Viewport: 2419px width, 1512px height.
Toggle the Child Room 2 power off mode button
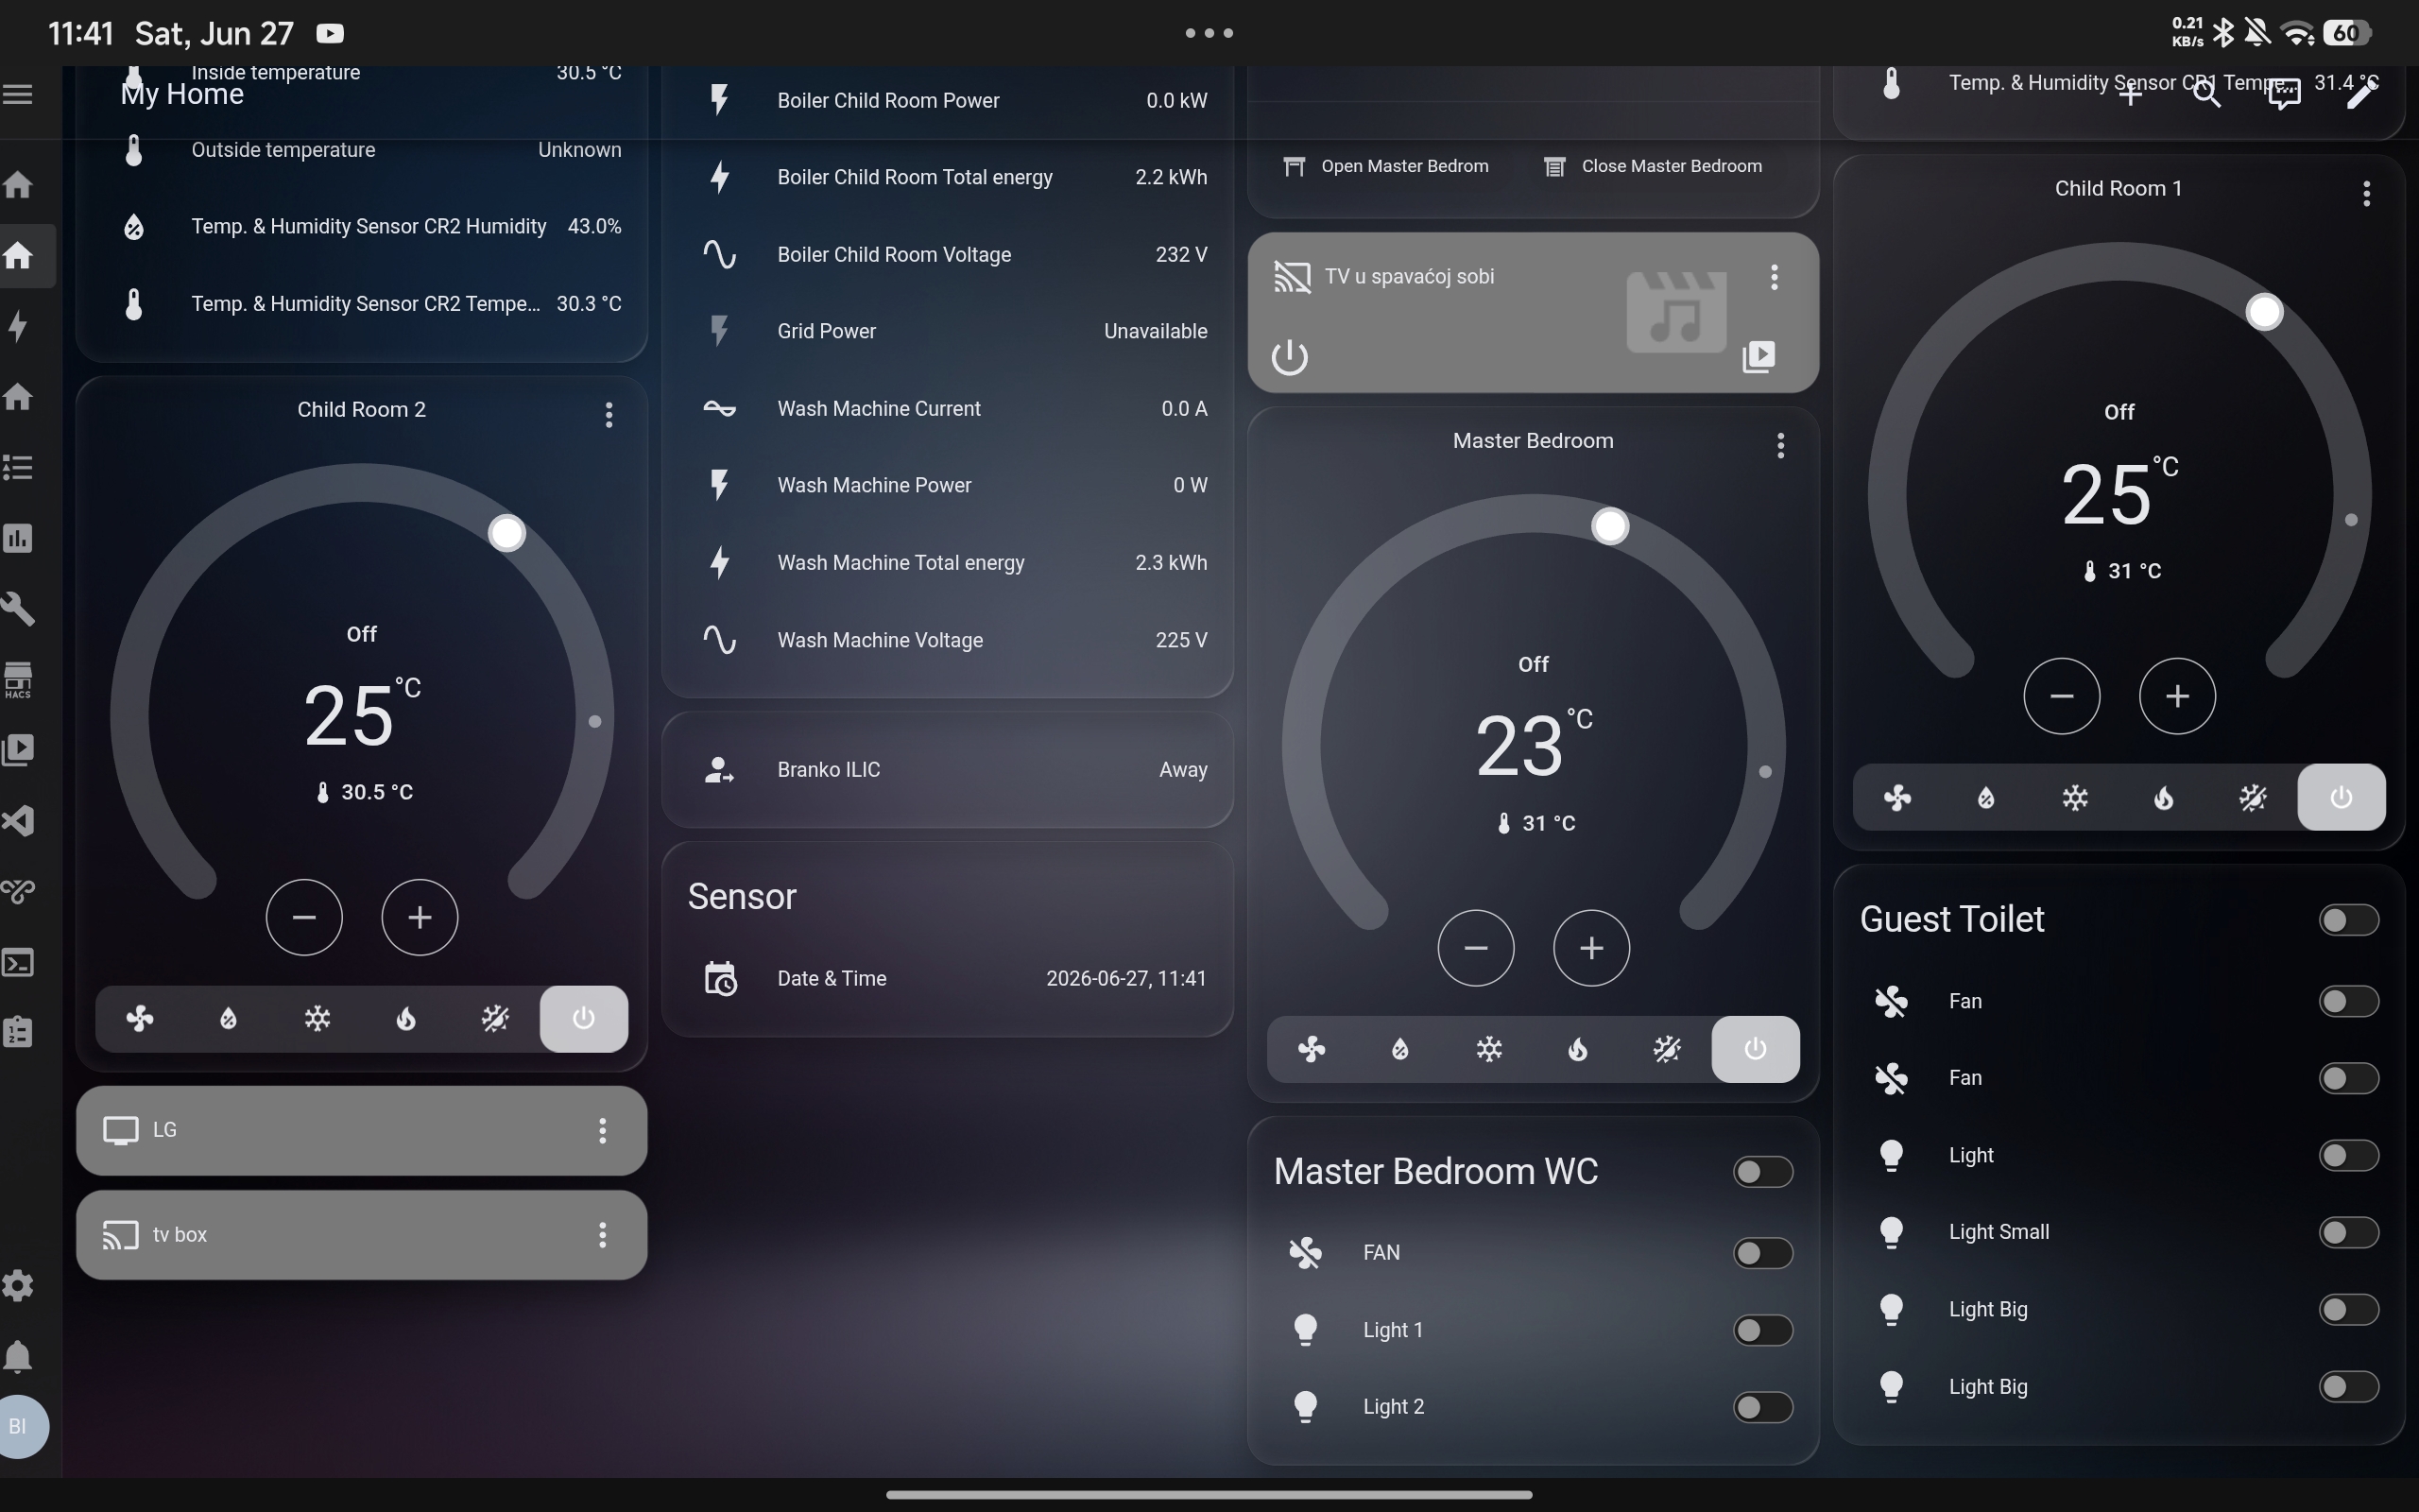(584, 1019)
